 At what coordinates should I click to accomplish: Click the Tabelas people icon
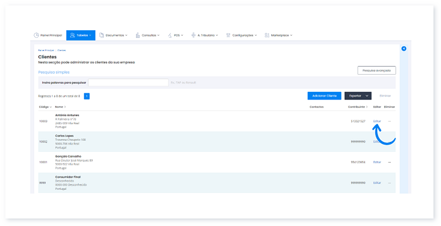coord(73,35)
